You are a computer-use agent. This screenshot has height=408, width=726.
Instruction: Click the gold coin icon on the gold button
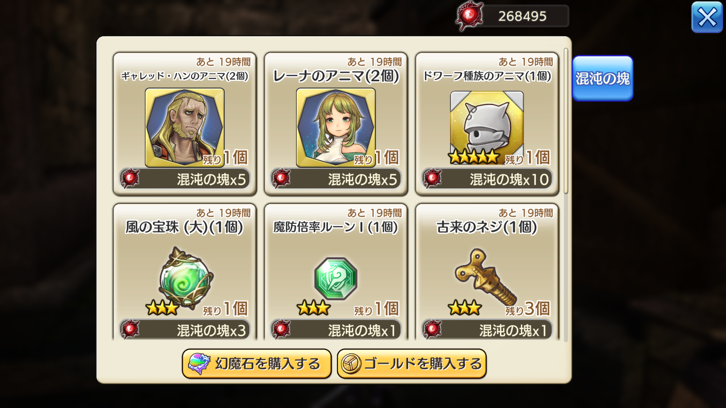click(351, 364)
